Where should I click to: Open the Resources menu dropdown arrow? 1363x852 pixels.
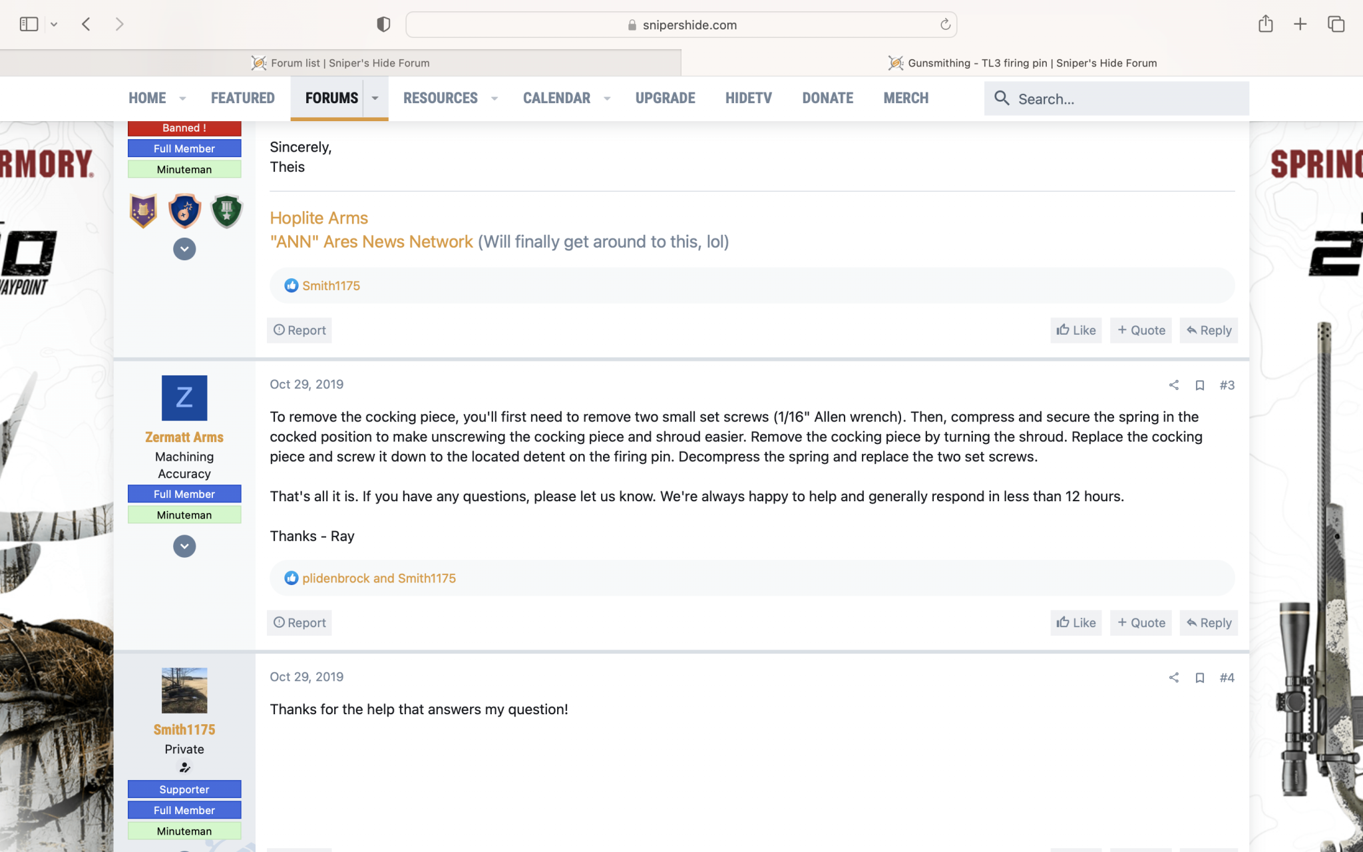[x=494, y=99]
